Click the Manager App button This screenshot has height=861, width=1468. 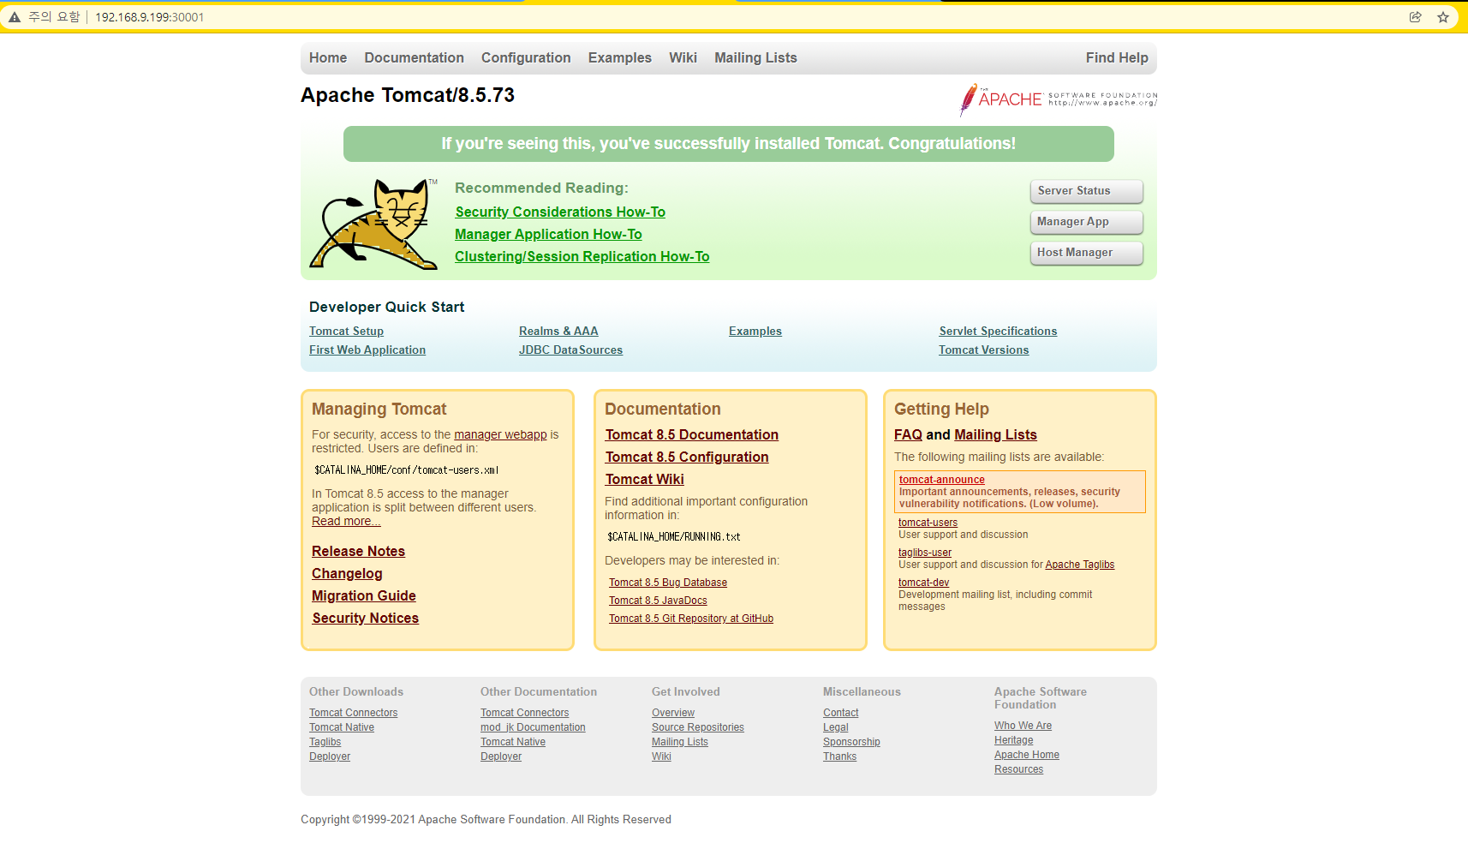[1086, 222]
